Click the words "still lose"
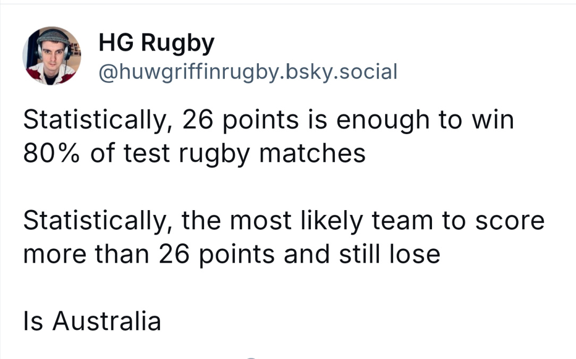Screen dimensions: 576x359 tap(389, 254)
